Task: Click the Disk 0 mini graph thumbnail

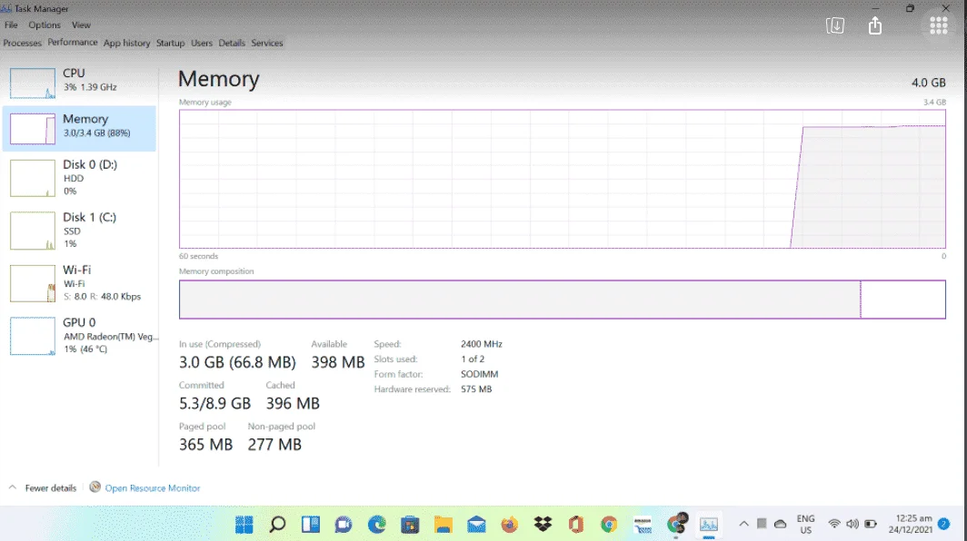Action: [32, 178]
